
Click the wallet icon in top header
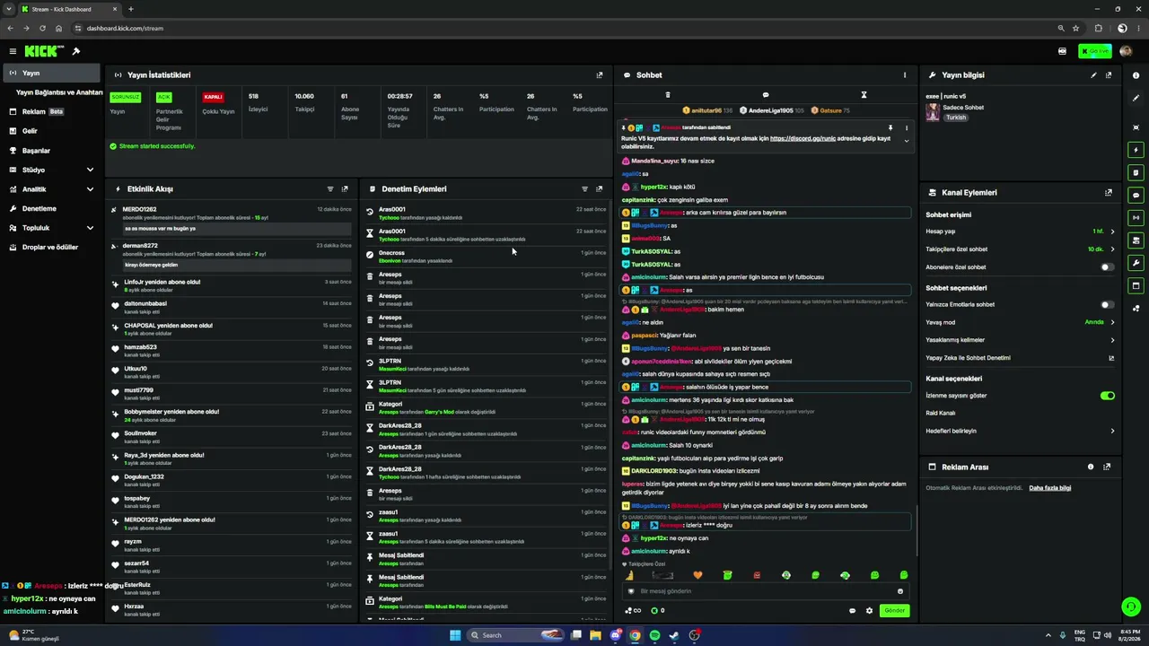click(x=1062, y=51)
